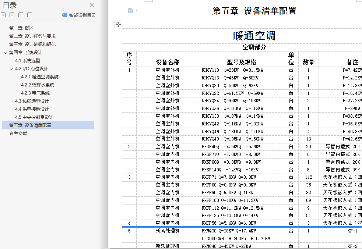Open the dropdown arrow beside the page icon
This screenshot has width=362, height=249.
tap(137, 10)
